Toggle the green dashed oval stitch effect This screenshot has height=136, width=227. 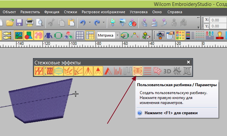point(59,71)
